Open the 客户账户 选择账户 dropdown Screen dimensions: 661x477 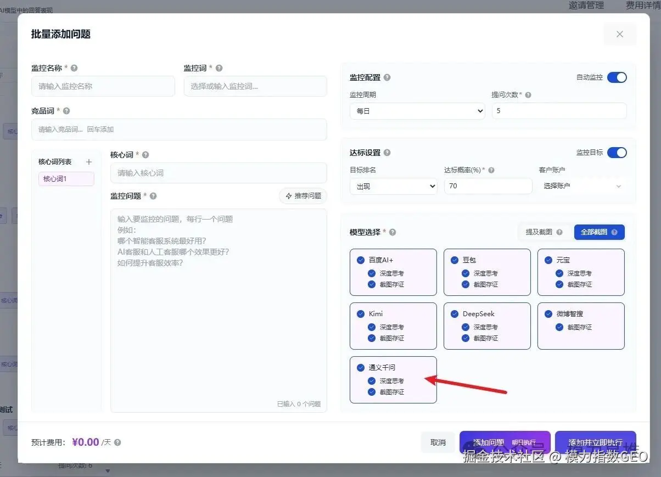[x=582, y=186]
